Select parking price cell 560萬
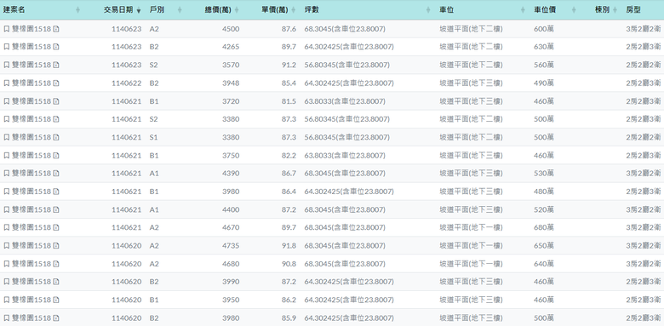The image size is (664, 326). 544,65
